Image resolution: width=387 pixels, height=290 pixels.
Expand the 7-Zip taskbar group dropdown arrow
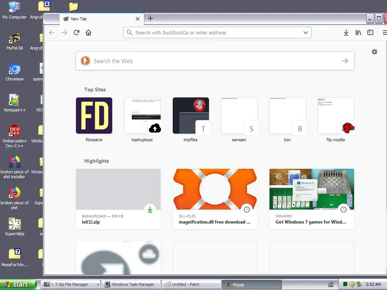click(98, 284)
